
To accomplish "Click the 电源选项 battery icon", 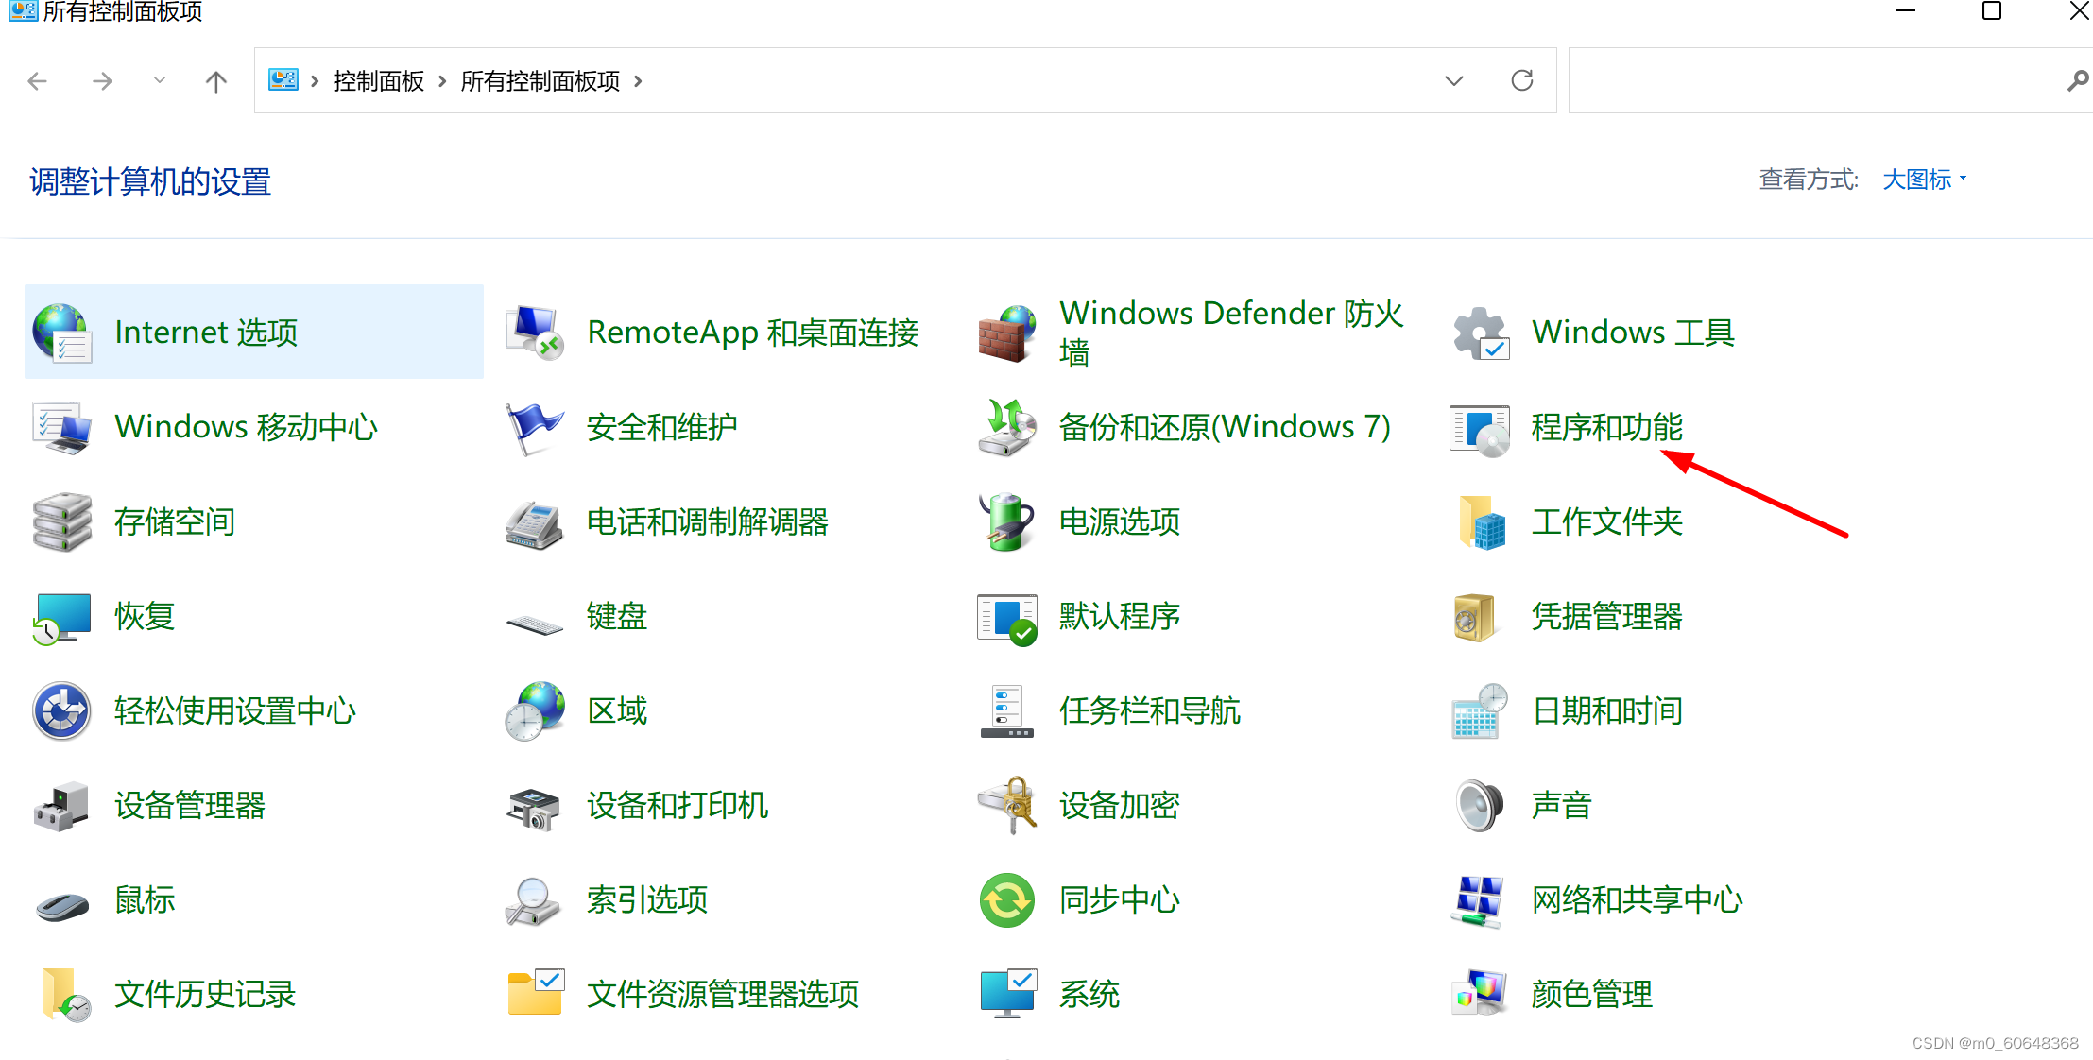I will click(x=1006, y=521).
